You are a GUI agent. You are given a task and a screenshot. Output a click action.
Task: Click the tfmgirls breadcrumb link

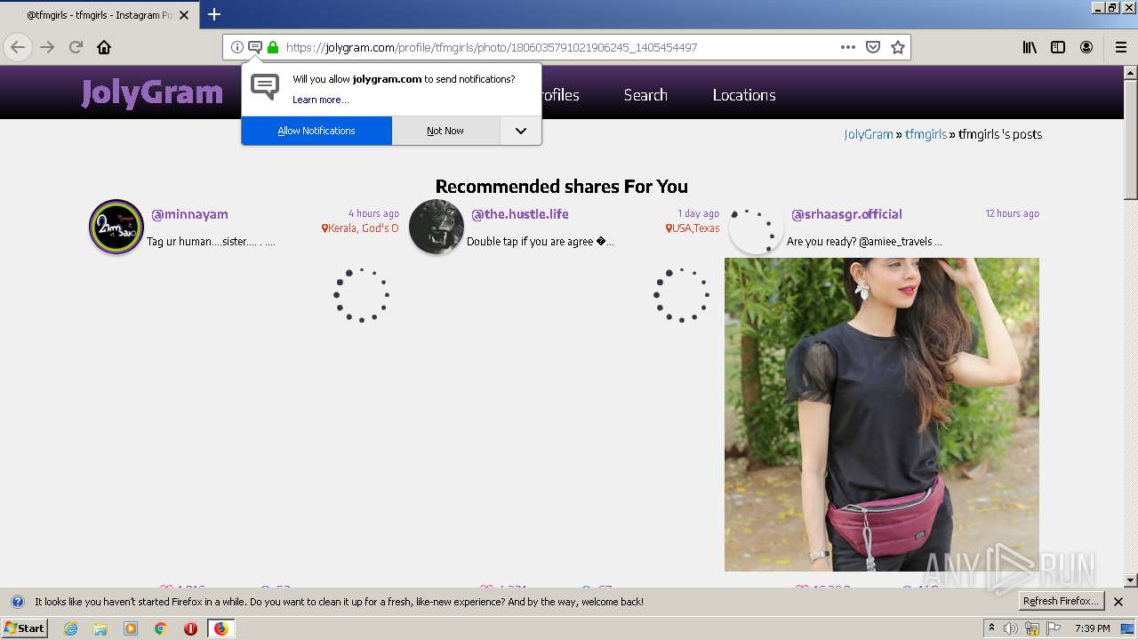(x=926, y=134)
